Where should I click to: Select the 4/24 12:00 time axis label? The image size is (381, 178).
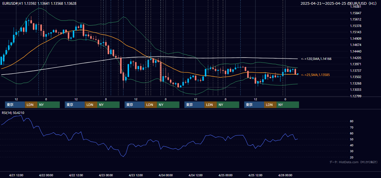coord(196,175)
